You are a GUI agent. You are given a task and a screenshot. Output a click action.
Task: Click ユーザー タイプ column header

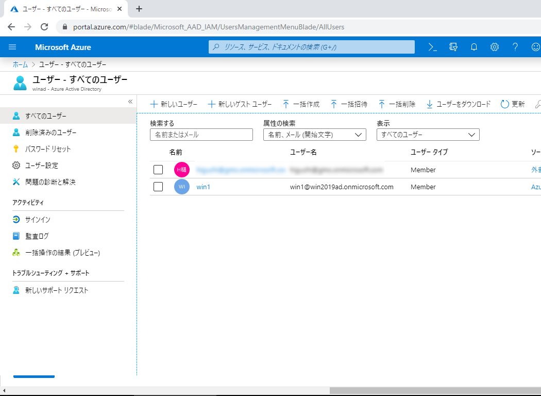(x=429, y=152)
